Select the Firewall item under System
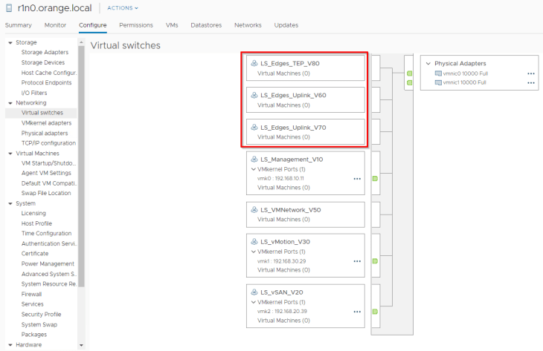The image size is (543, 351). click(x=33, y=295)
